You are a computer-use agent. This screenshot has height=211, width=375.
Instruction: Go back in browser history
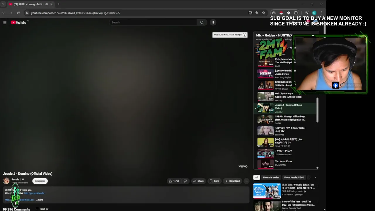4,13
